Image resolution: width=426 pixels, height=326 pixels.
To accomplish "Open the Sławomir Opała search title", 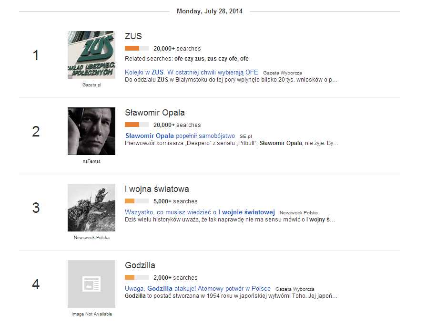I will point(155,113).
